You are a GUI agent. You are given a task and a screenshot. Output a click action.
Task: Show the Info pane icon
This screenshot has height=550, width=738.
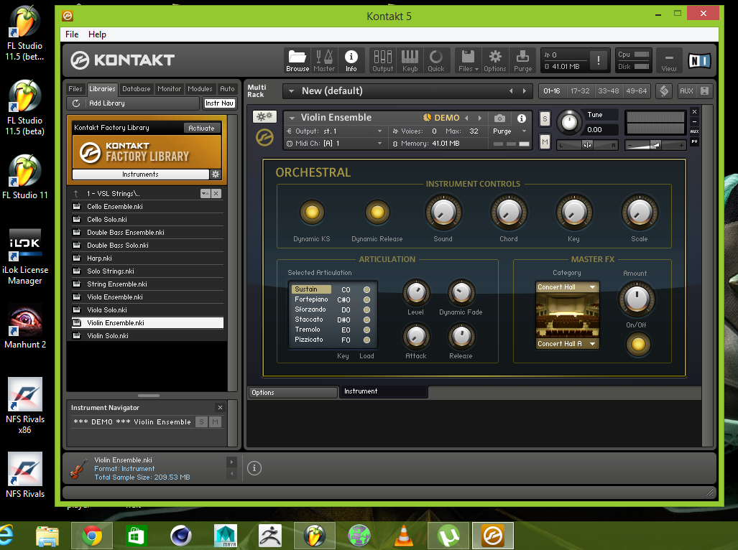[x=351, y=60]
